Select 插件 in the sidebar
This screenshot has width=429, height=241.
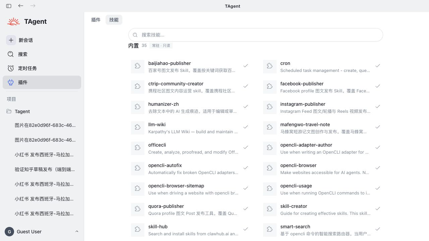pos(42,82)
